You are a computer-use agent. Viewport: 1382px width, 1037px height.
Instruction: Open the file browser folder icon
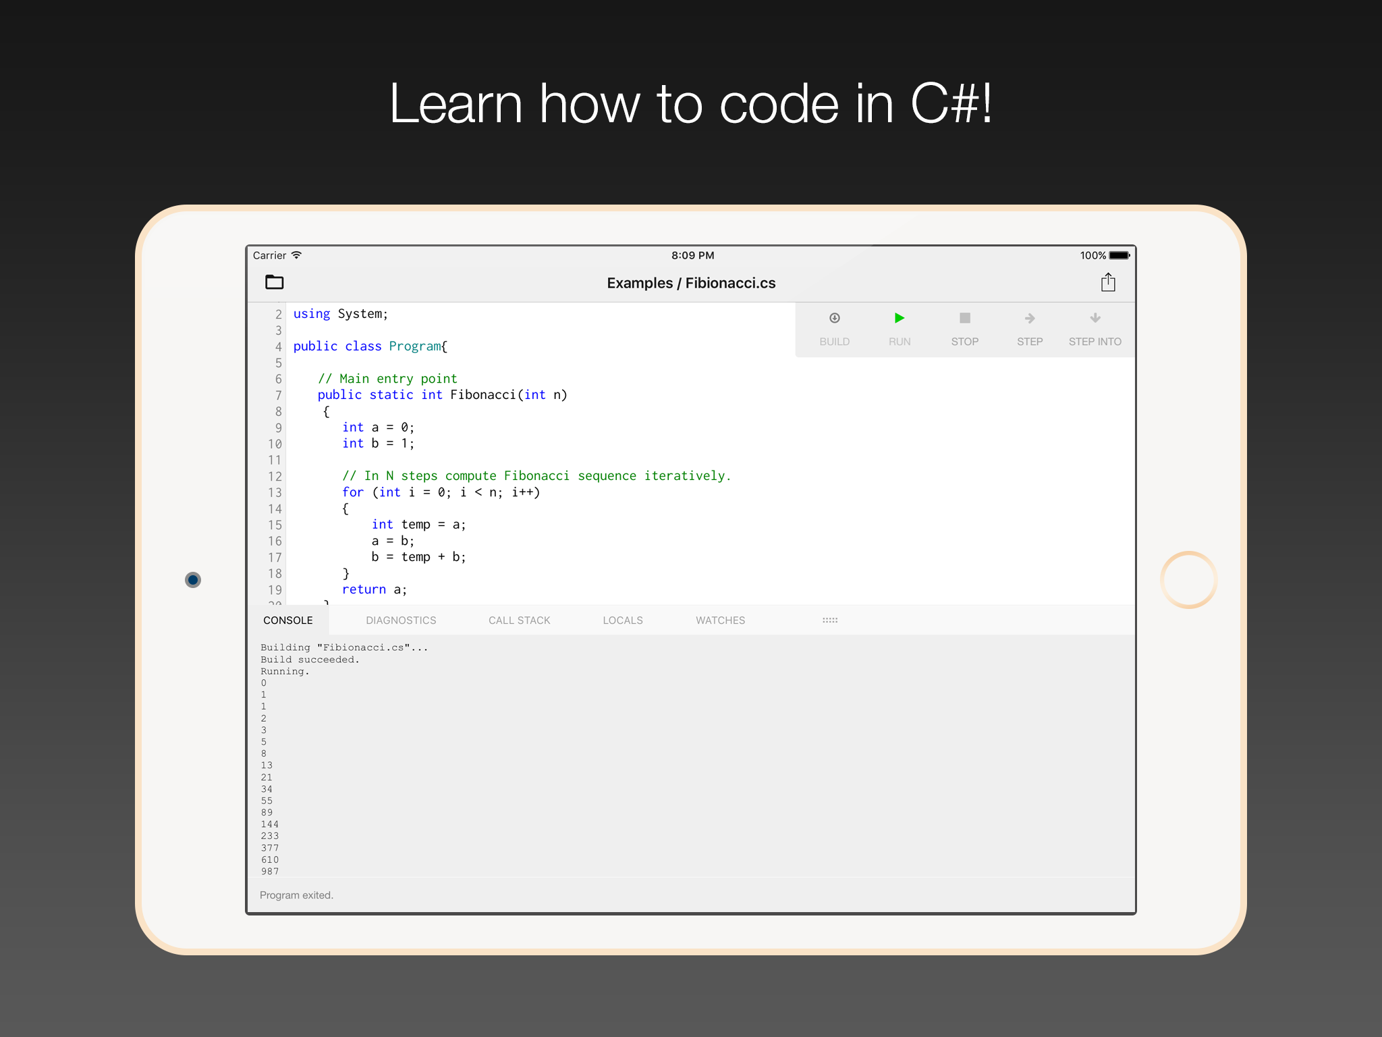(x=274, y=282)
